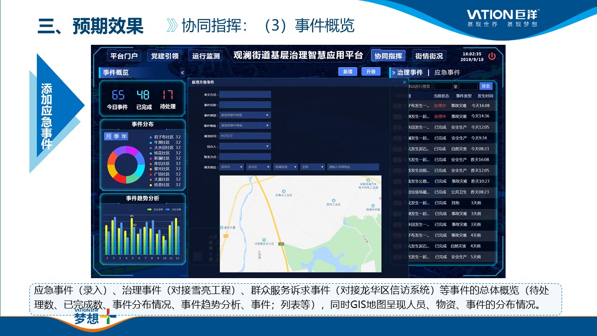
Task: Click the 搜索 button
Action: [x=486, y=86]
